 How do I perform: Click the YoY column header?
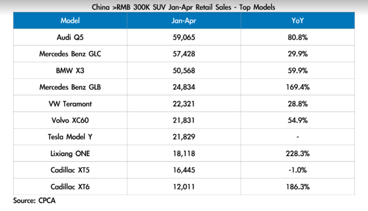[x=297, y=21]
